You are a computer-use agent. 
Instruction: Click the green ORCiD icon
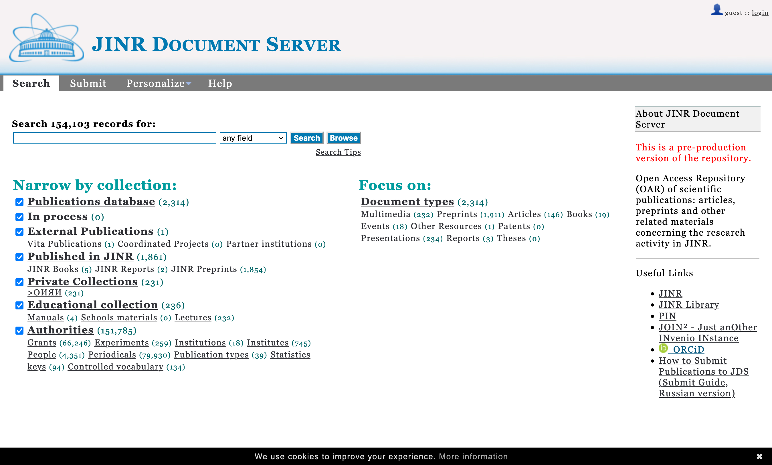tap(663, 348)
